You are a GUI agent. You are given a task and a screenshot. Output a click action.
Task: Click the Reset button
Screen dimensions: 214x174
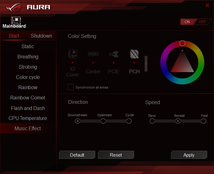(116, 155)
